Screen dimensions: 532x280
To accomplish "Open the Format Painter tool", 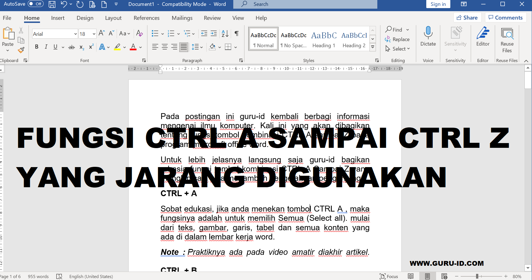I will click(x=21, y=50).
